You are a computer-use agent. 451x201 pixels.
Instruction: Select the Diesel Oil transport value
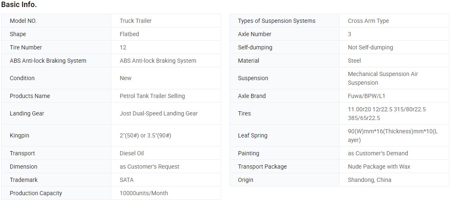[x=131, y=153]
